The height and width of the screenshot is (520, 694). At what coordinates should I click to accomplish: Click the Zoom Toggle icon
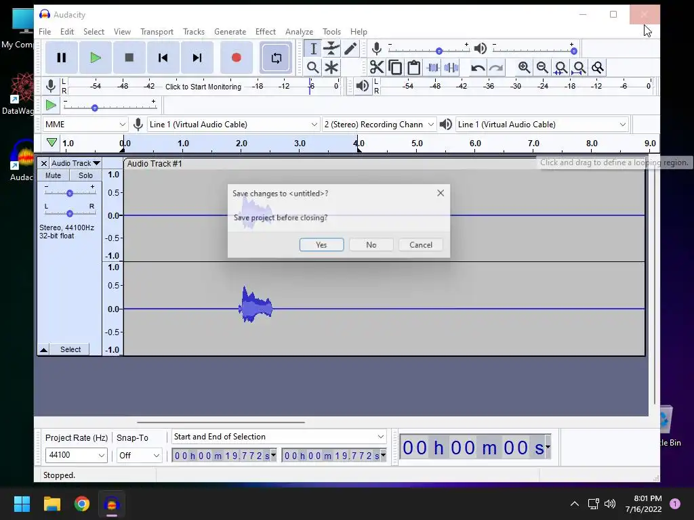[598, 68]
